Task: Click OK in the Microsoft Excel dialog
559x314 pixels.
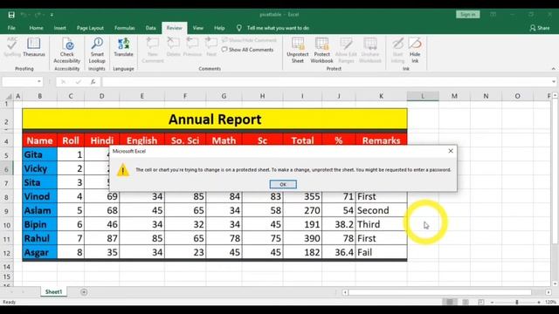Action: click(283, 184)
